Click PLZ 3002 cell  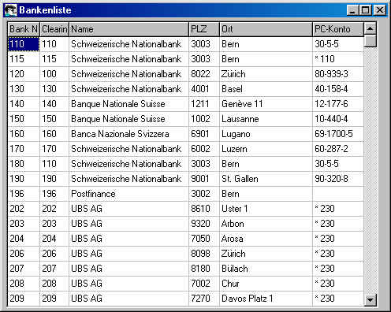204,194
